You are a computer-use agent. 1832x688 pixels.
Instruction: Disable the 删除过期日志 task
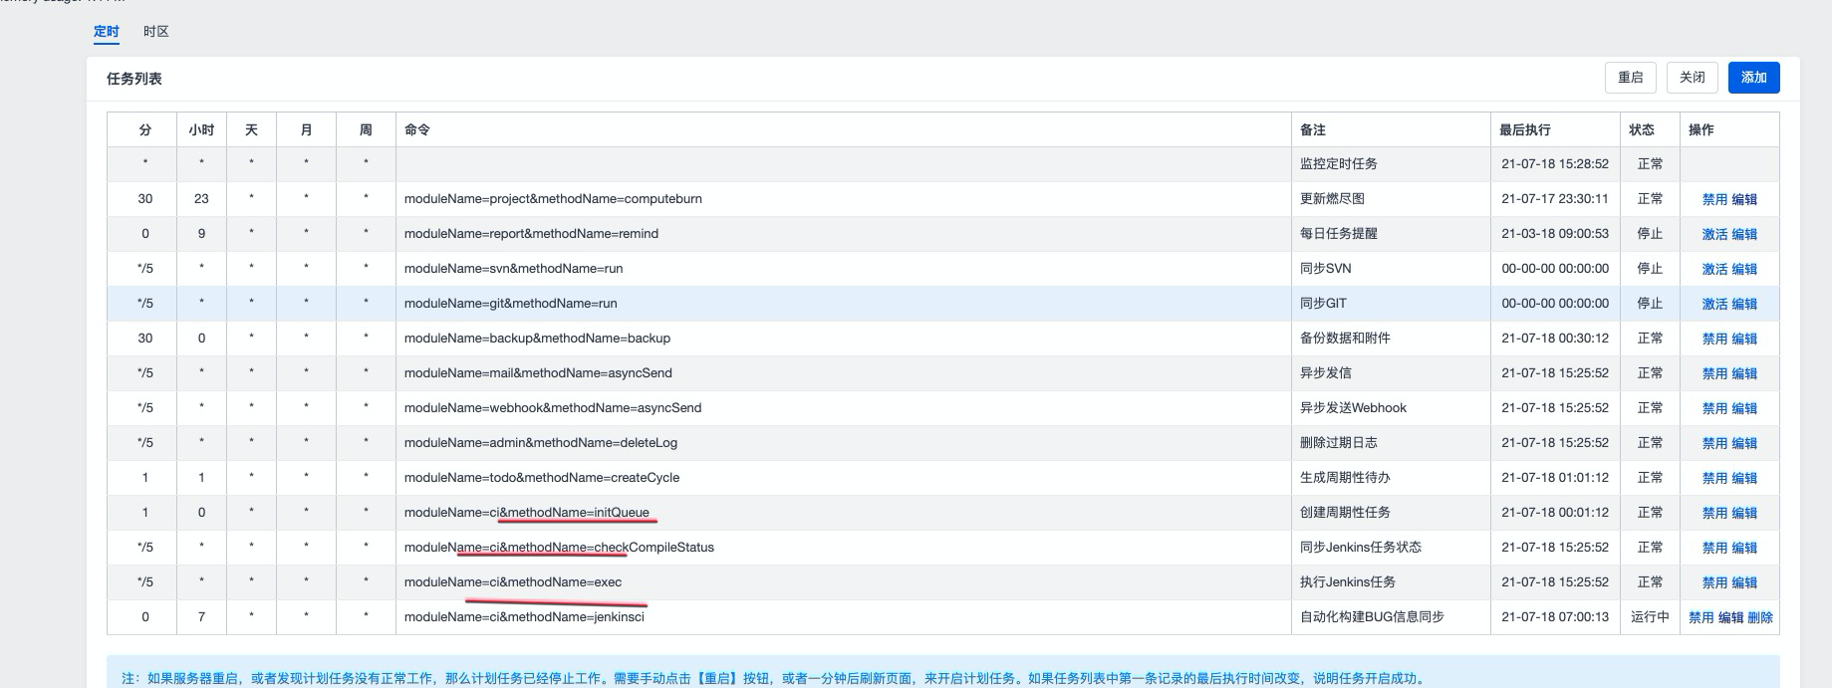click(x=1714, y=443)
